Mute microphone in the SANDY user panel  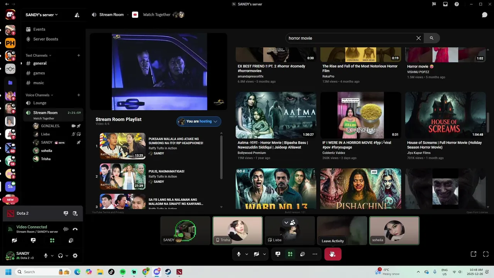[x=46, y=256]
